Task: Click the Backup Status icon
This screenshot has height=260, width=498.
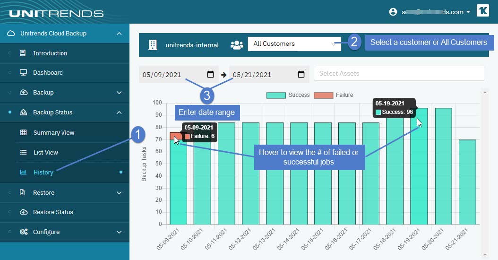Action: point(24,112)
